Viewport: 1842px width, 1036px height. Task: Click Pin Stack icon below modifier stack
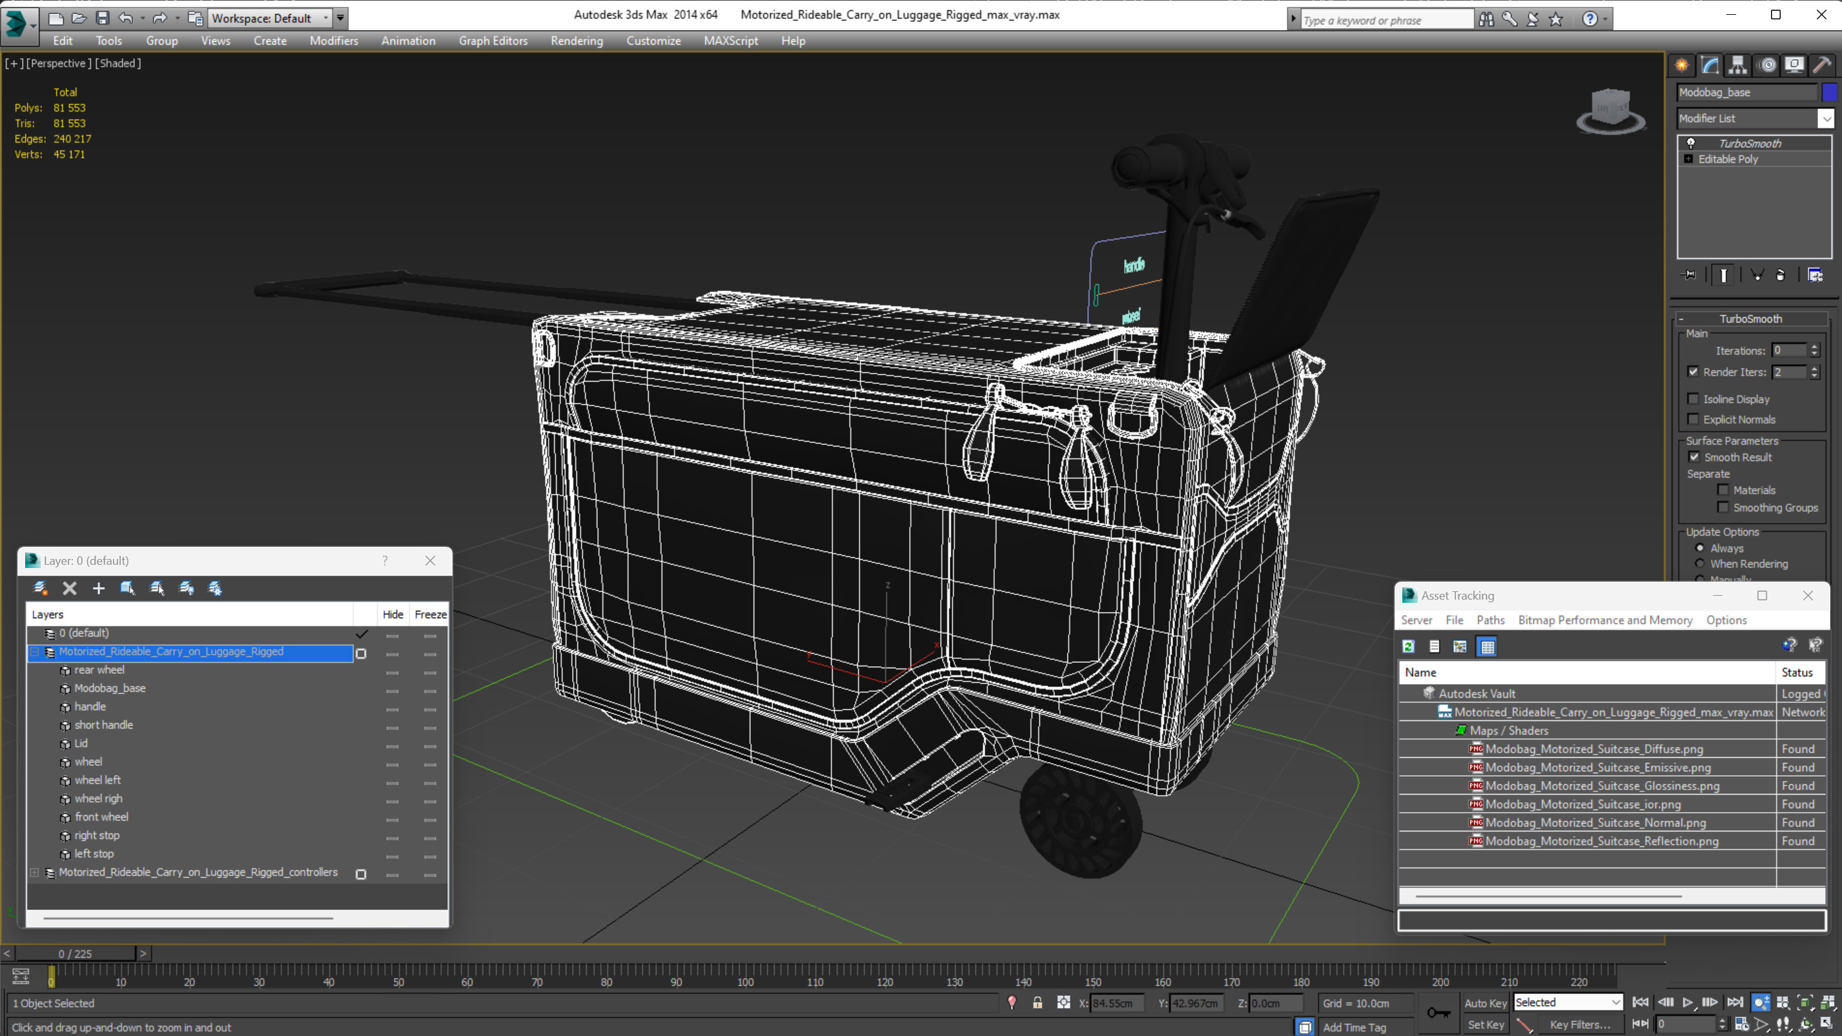(1690, 274)
